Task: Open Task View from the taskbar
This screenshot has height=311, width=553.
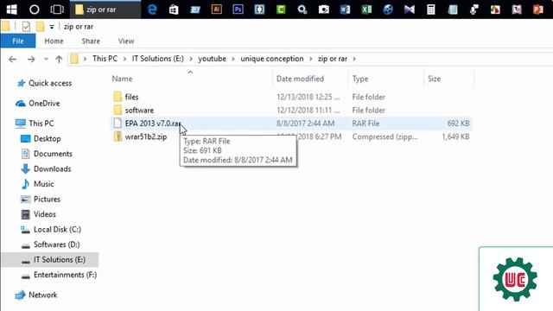Action: coord(57,10)
